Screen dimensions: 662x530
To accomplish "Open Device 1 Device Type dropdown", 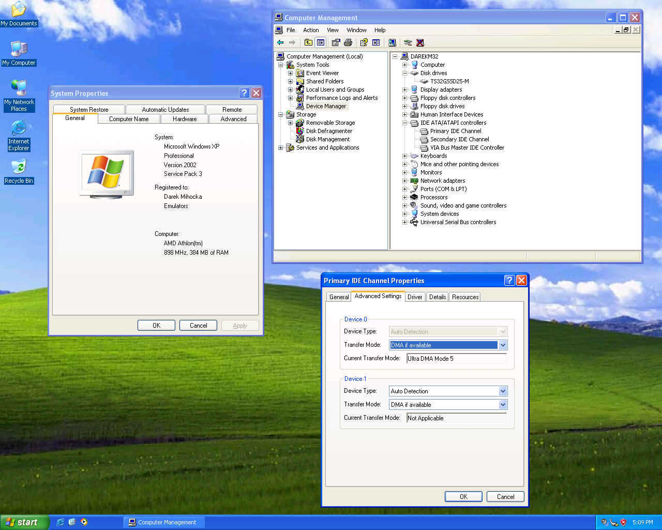I will point(503,391).
